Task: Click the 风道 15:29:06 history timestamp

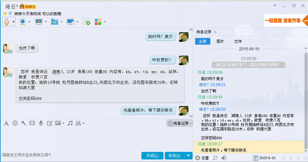Action: click(210, 72)
